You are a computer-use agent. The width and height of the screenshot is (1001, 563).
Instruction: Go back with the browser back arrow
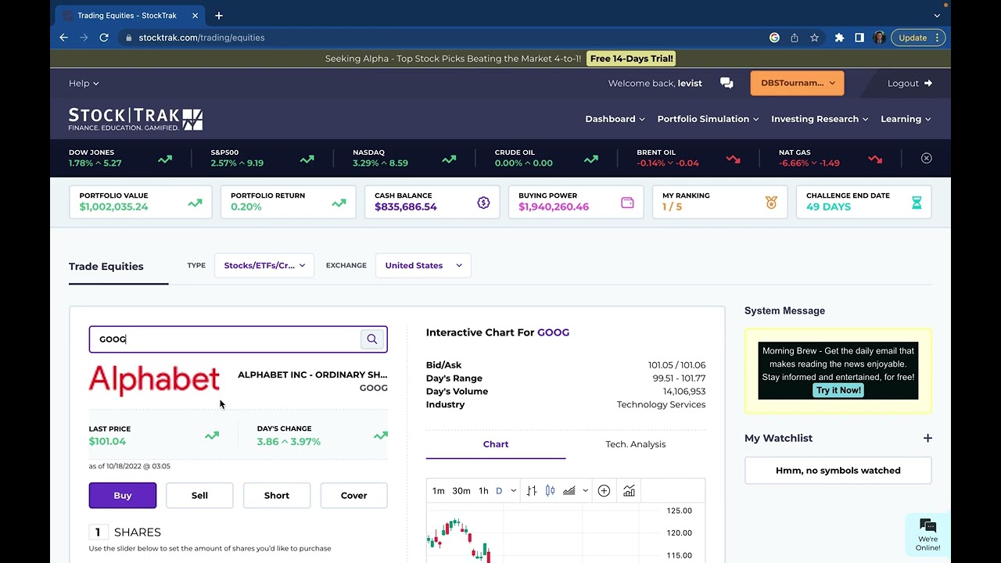click(64, 38)
